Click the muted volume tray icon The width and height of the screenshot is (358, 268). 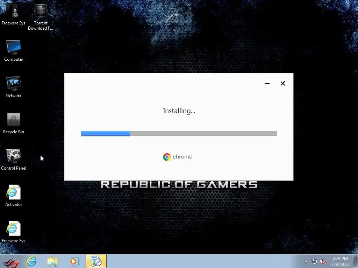point(323,262)
